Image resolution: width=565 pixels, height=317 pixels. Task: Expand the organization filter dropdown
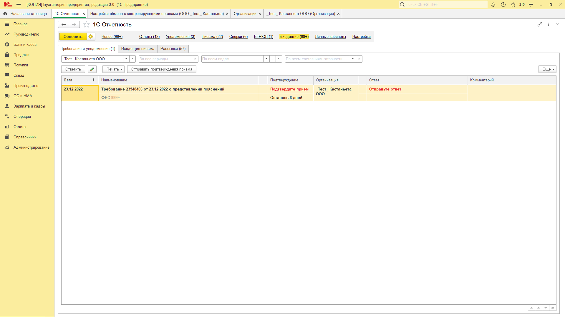point(126,59)
